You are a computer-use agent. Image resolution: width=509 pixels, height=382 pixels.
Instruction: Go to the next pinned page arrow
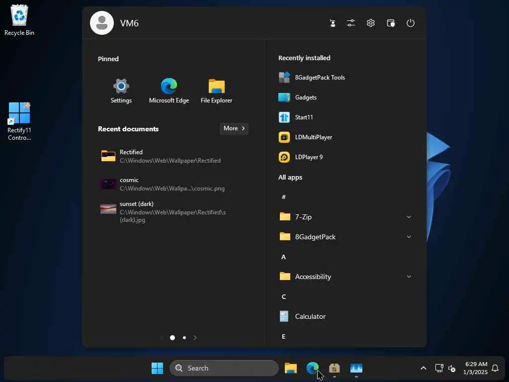coord(195,338)
